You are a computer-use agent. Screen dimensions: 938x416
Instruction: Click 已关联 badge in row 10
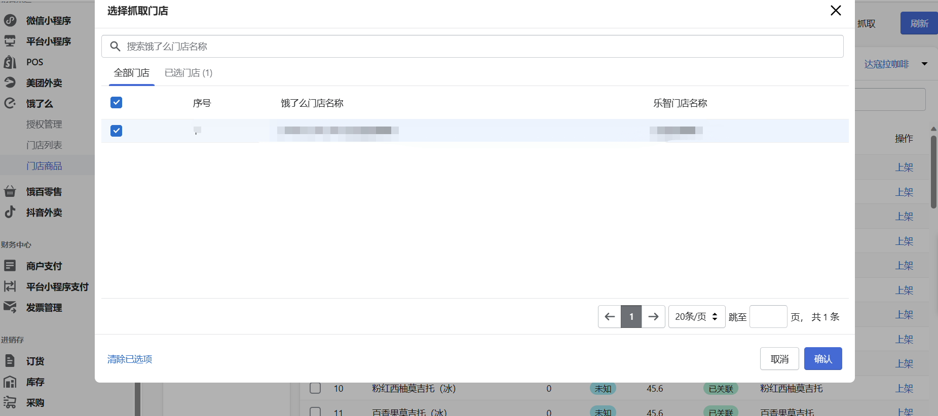tap(721, 389)
